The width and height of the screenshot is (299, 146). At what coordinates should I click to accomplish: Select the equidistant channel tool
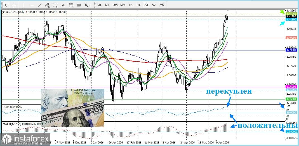pos(48,5)
